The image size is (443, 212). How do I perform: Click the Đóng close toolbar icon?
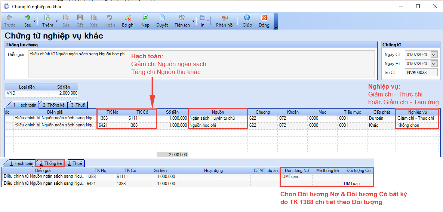264,21
